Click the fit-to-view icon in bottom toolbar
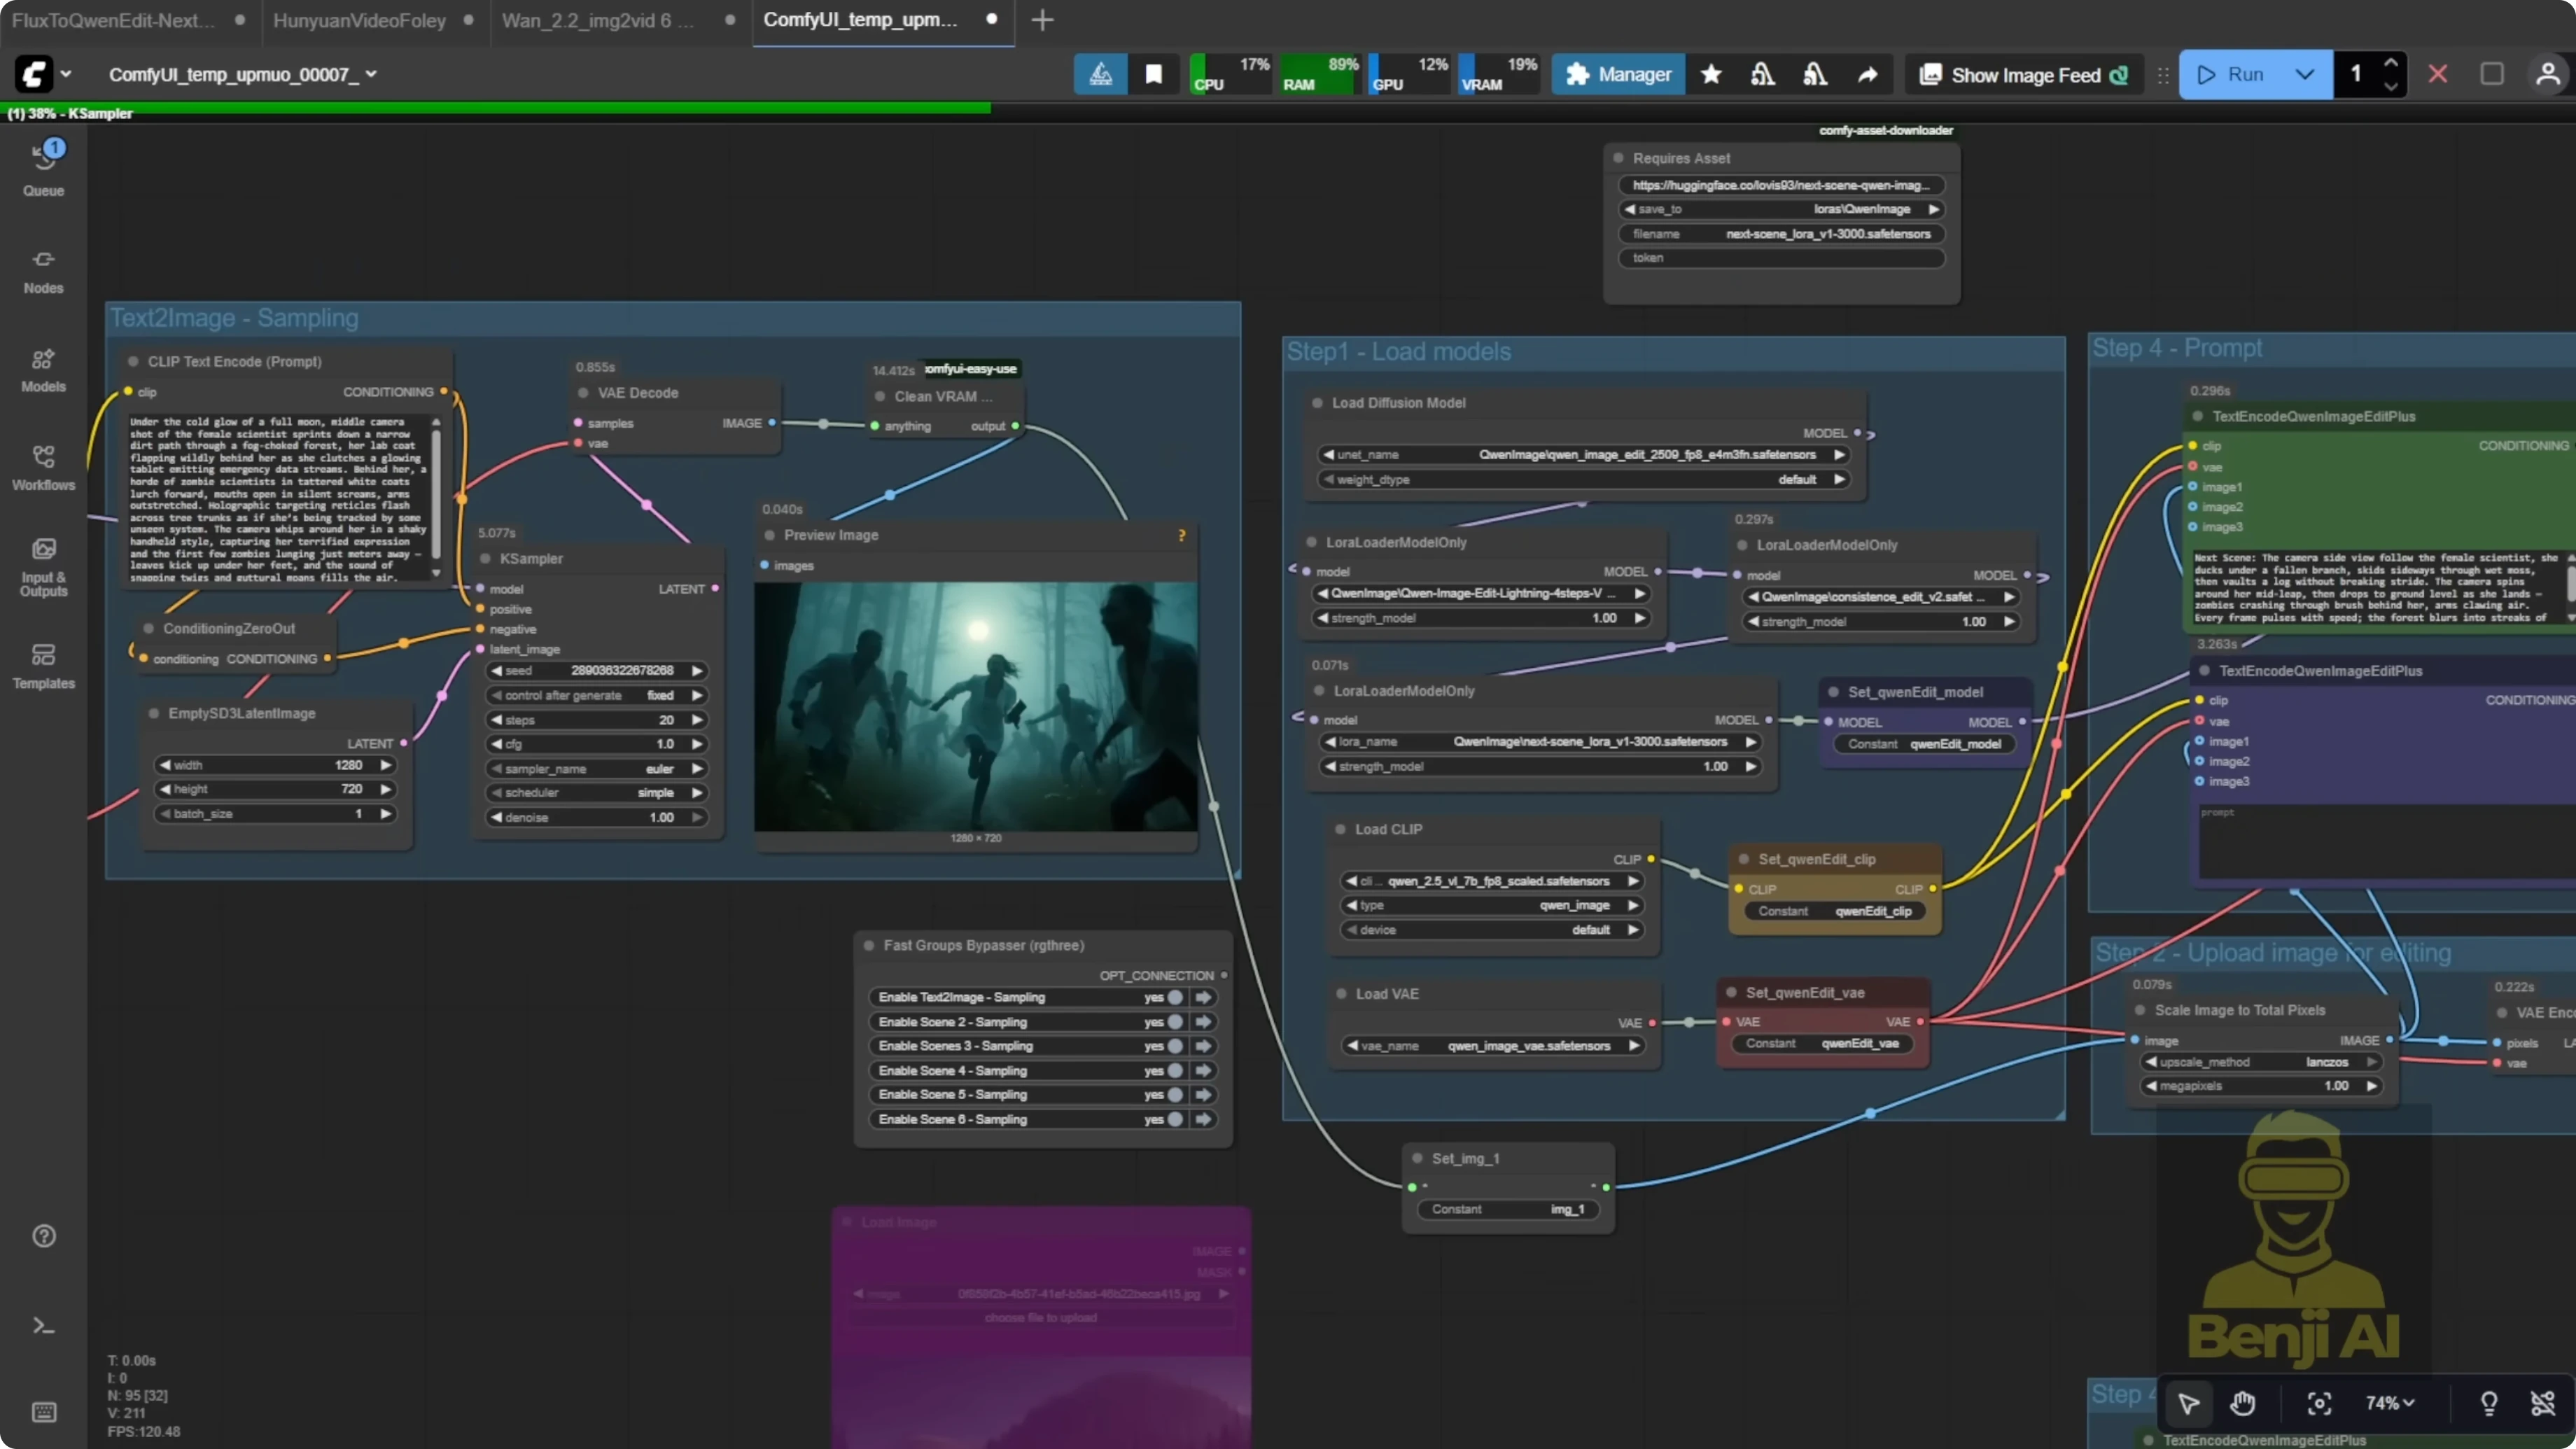Viewport: 2576px width, 1449px height. (x=2319, y=1404)
